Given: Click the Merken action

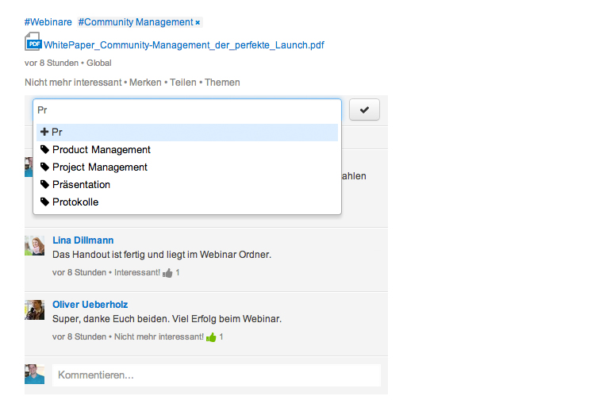Looking at the screenshot, I should pyautogui.click(x=145, y=83).
